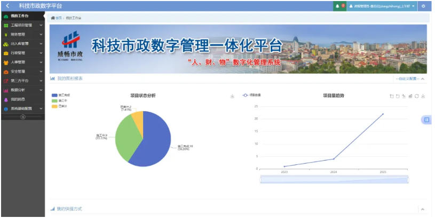
Task: Expand 财务管理 sidebar menu
Action: (x=23, y=35)
